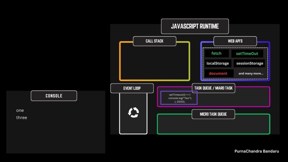The width and height of the screenshot is (288, 162).
Task: Click the PurnaChandra Bandaru author credit
Action: pyautogui.click(x=256, y=151)
